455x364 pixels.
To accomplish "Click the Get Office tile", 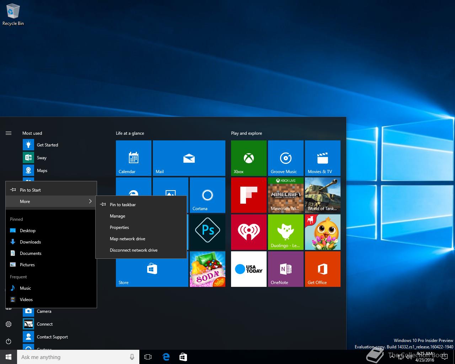I will coord(322,269).
